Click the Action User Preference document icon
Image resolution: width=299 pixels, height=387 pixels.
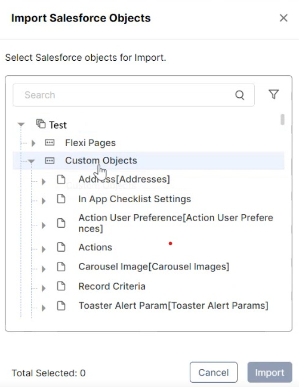point(61,223)
